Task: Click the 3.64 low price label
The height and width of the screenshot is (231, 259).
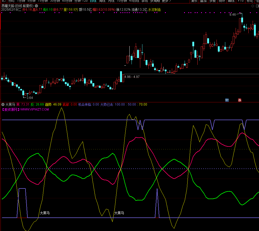Action: click(x=29, y=98)
